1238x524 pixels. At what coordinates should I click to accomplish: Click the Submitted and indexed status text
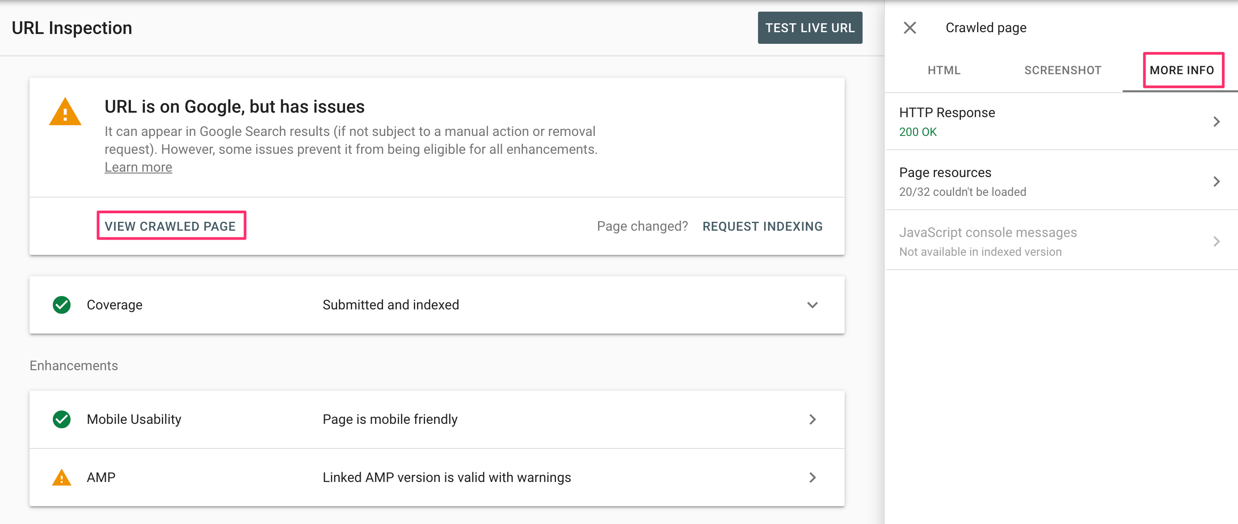click(391, 305)
